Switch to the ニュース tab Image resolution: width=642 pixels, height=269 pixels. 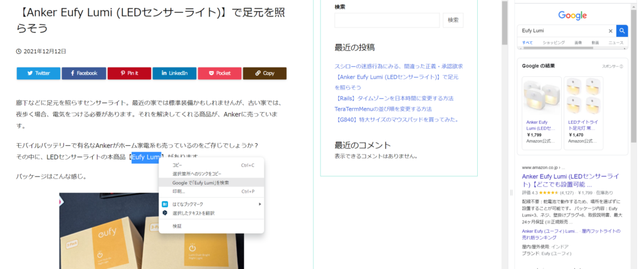point(616,43)
